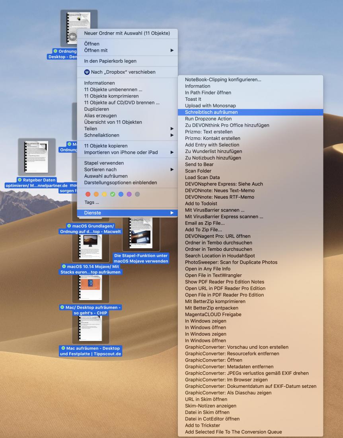Choose 'PhotoSweeper: Scan for Duplicate Photos'
Screen dimensions: 343x438
pos(250,262)
